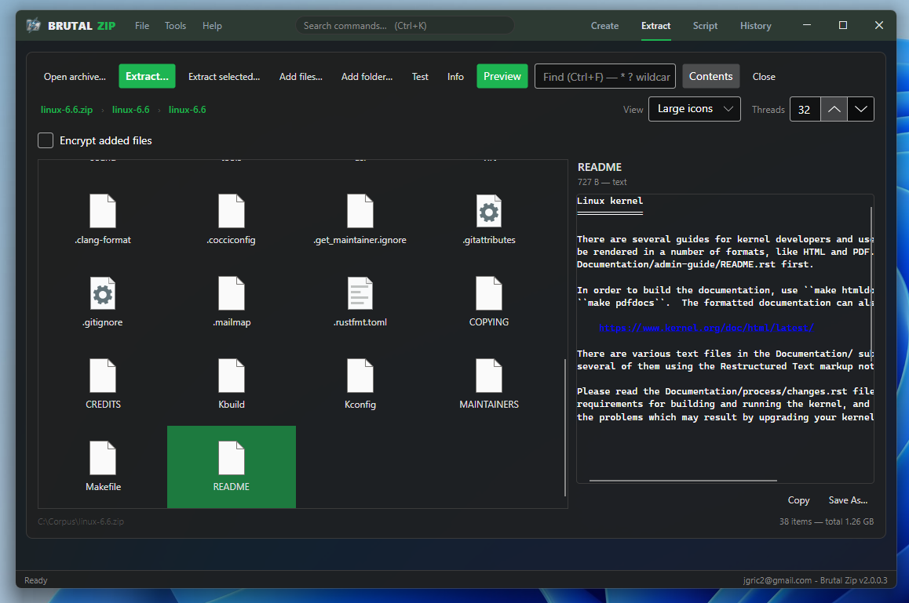Viewport: 909px width, 603px height.
Task: Click the Open archive... button
Action: coord(75,77)
